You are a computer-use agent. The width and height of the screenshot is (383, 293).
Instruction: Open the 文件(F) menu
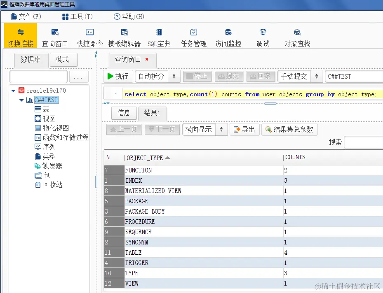coord(26,16)
